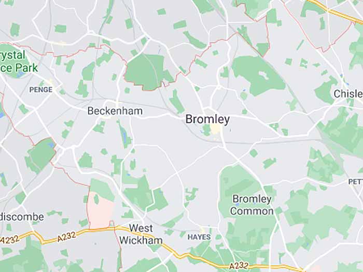Click the HAYES district label
The height and width of the screenshot is (272, 363).
pos(199,237)
